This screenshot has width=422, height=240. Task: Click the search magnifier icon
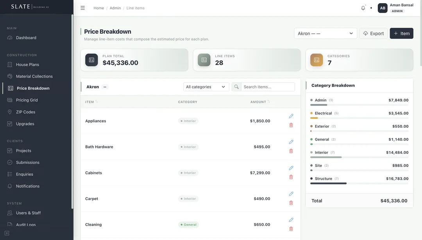click(236, 87)
